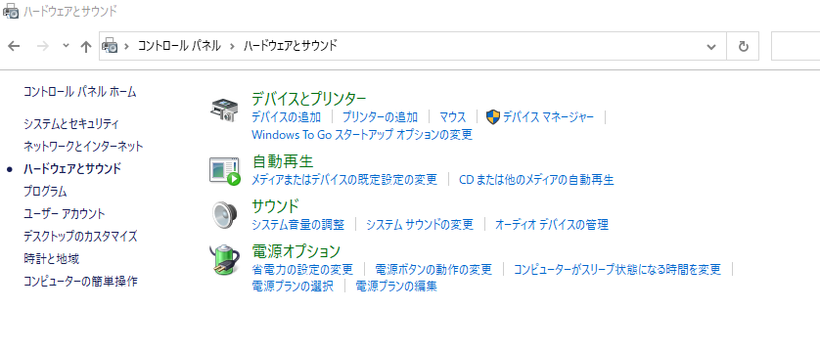This screenshot has width=820, height=354.
Task: Click the control panel icon in address bar
Action: 110,46
